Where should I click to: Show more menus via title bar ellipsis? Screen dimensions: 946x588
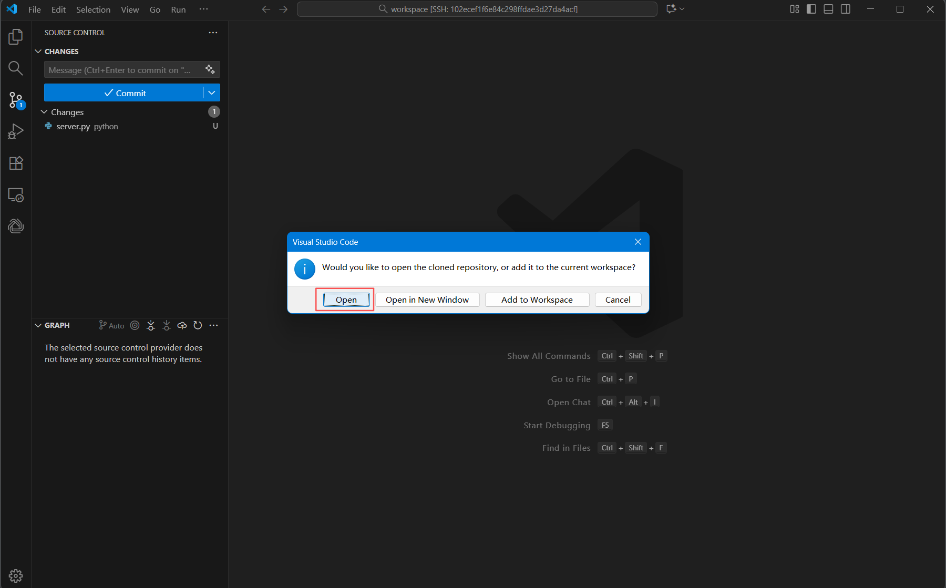click(x=203, y=9)
